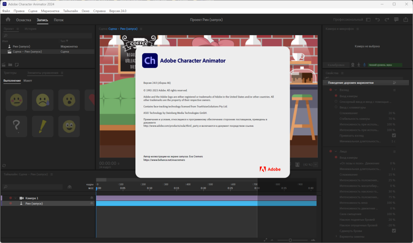Open the scene zoom percent dropdown
The image size is (413, 243).
tap(316, 164)
